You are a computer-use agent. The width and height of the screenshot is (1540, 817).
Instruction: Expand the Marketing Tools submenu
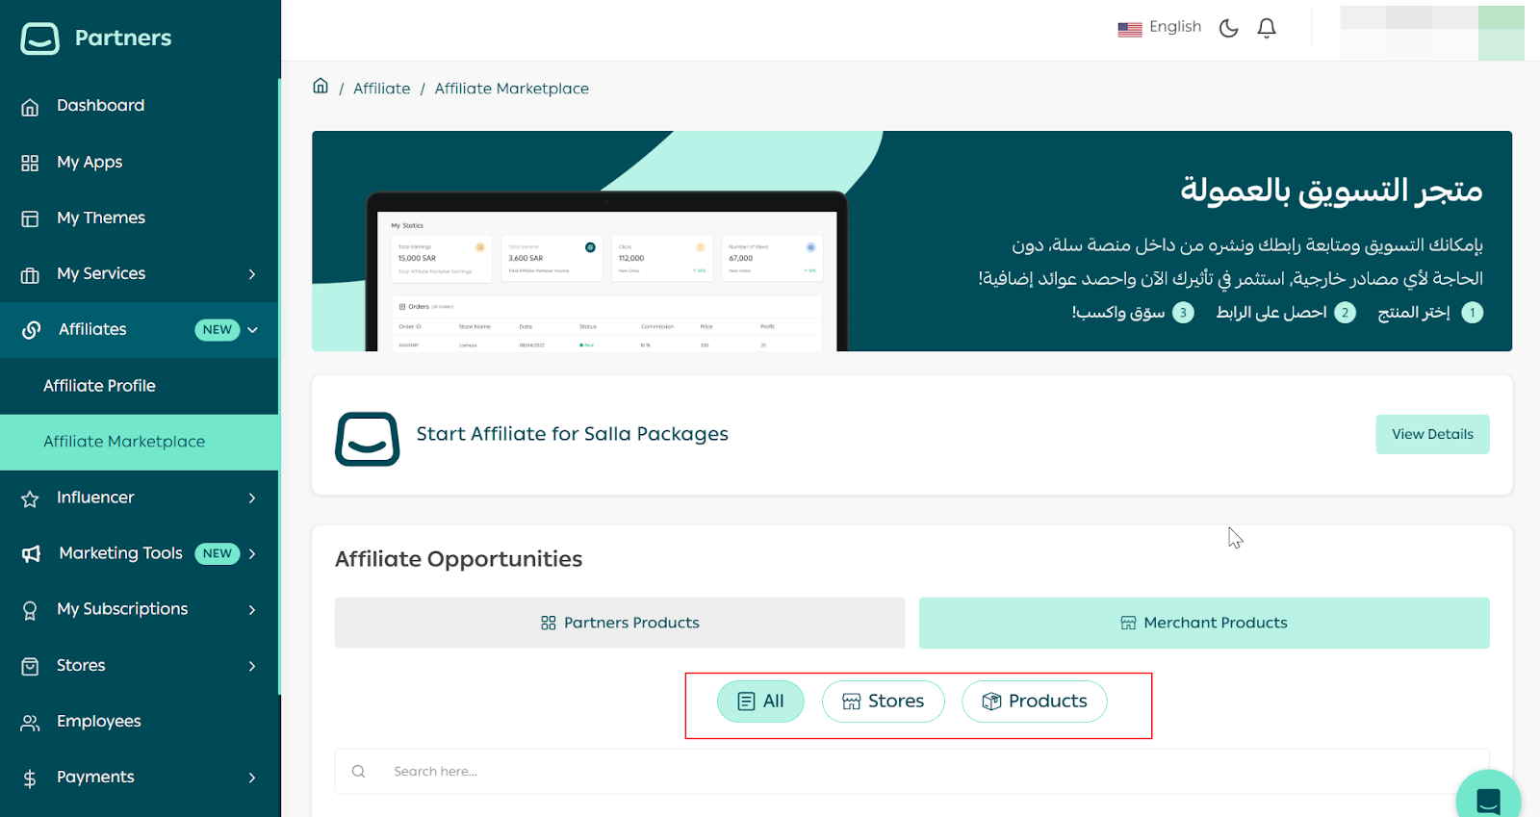[x=253, y=553]
